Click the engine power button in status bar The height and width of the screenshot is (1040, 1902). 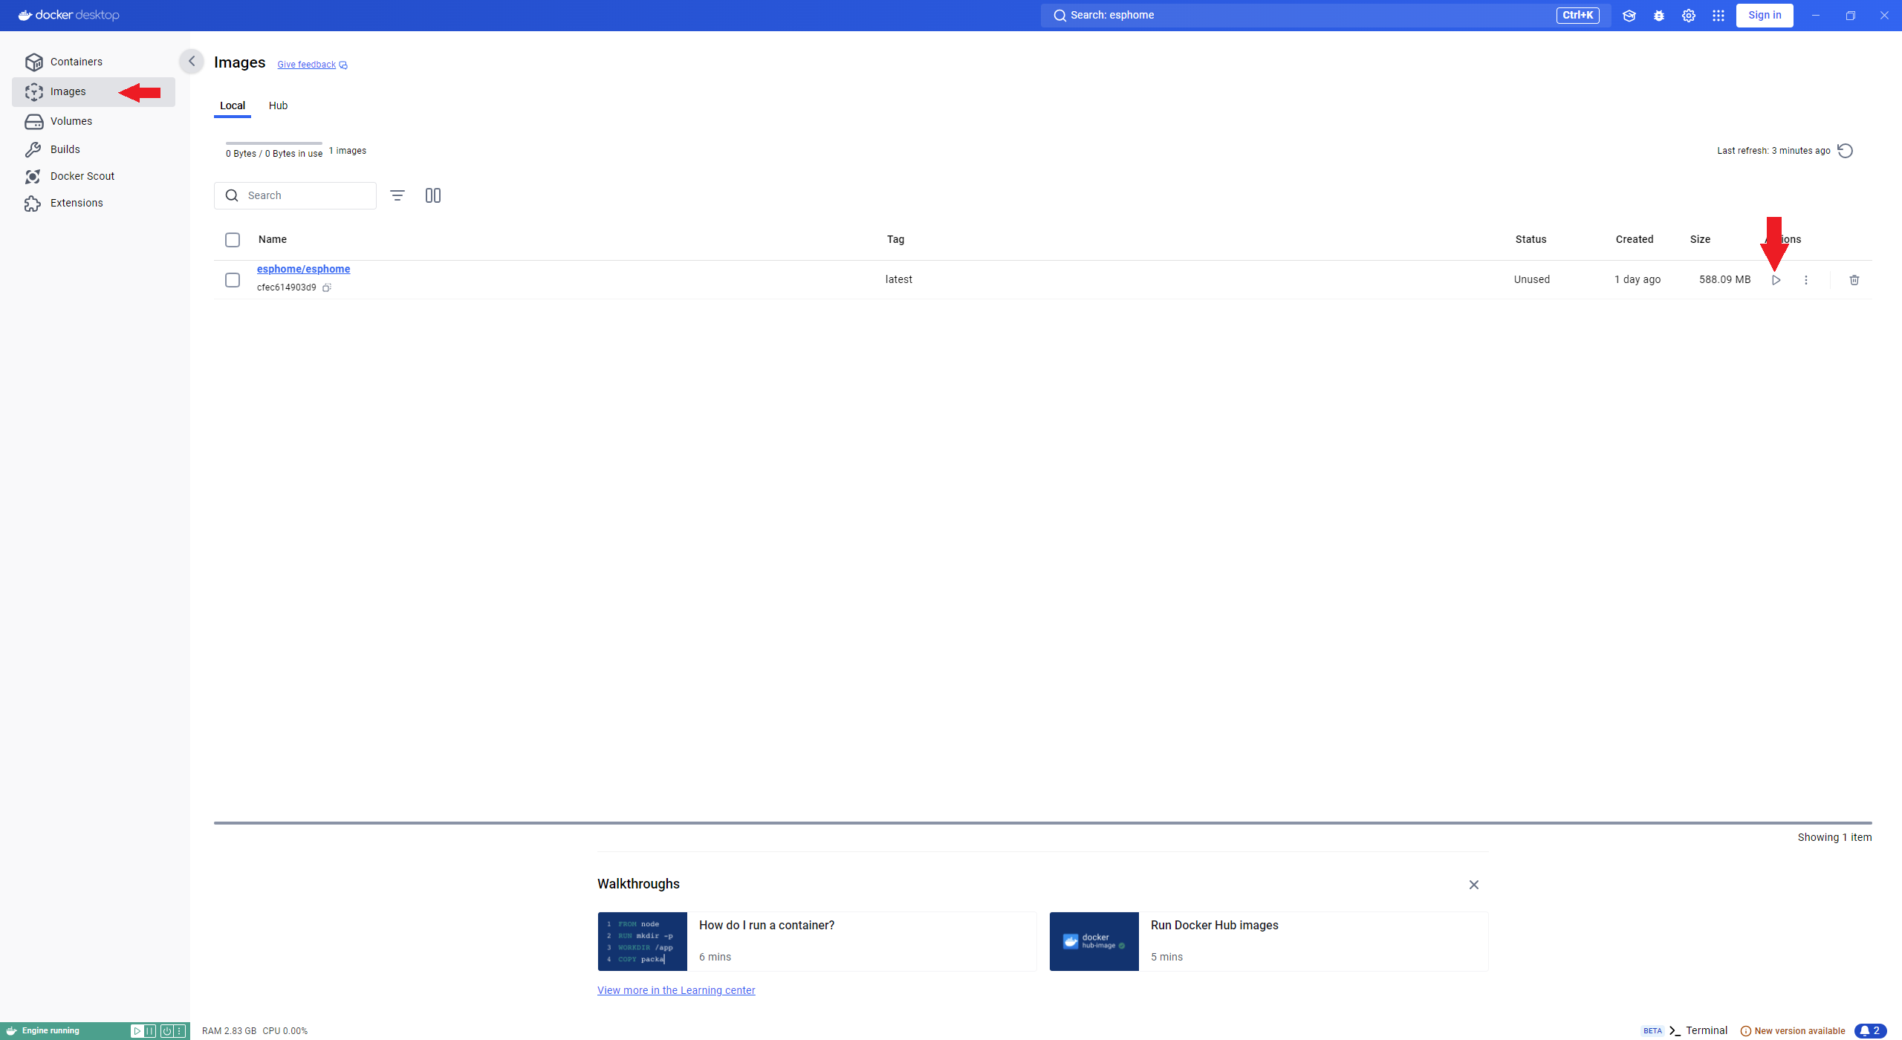pyautogui.click(x=167, y=1031)
